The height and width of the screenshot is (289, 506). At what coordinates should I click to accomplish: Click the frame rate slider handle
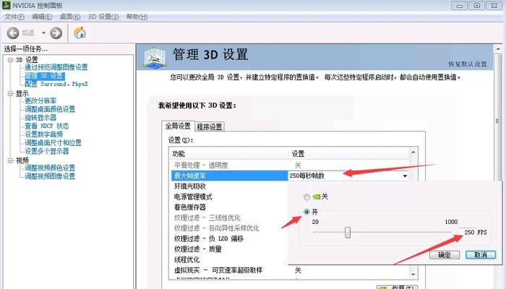[x=348, y=232]
